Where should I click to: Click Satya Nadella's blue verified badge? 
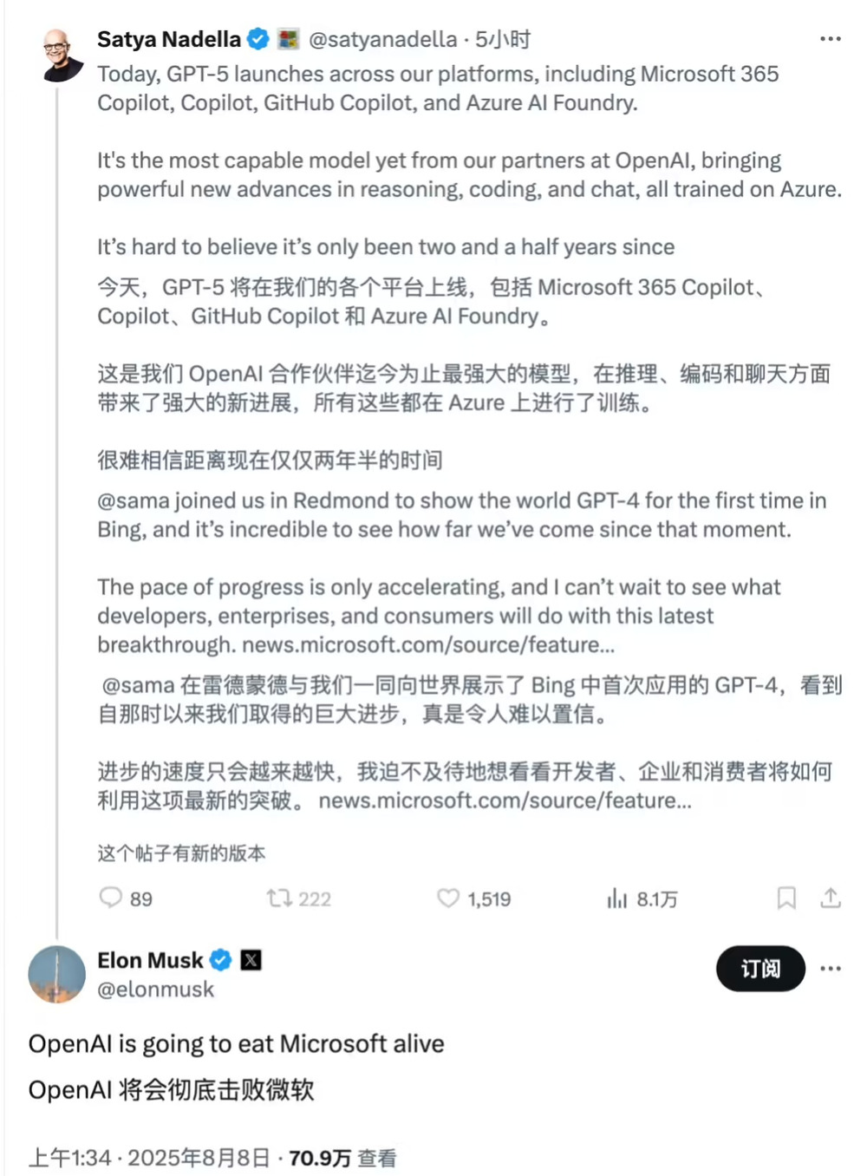(258, 39)
